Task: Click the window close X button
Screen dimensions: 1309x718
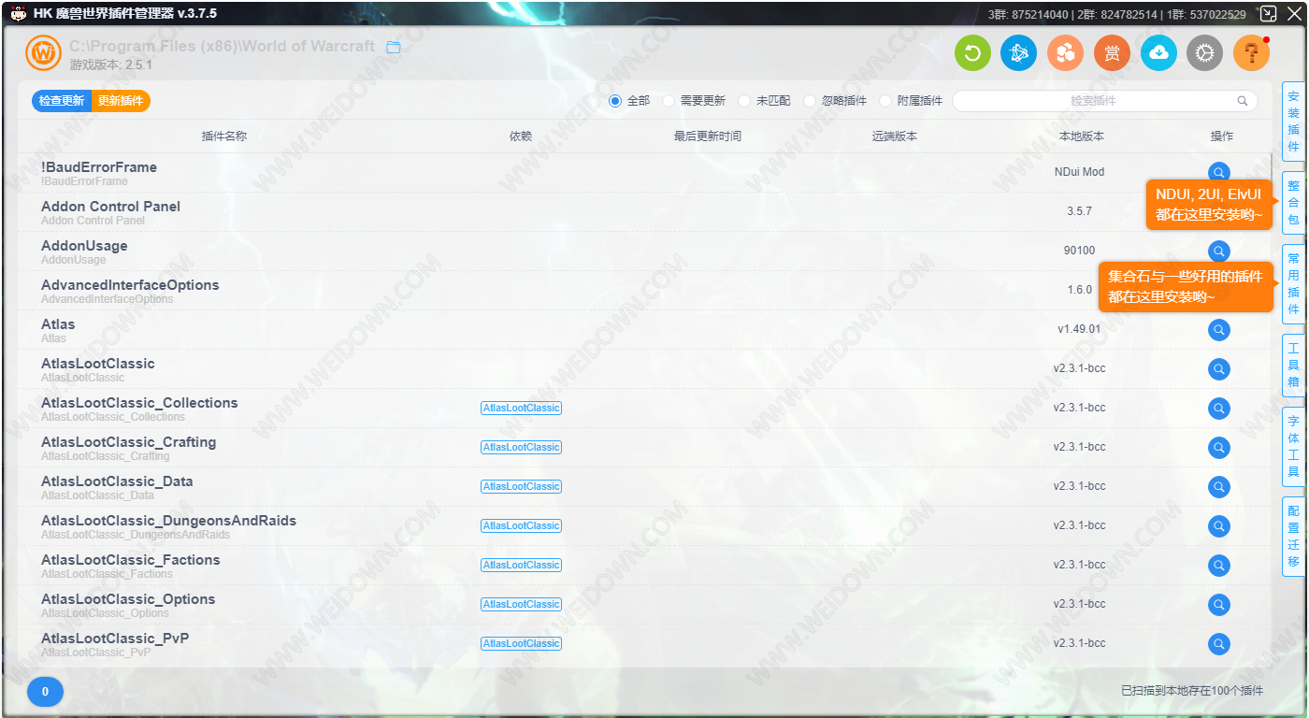Action: (x=1294, y=14)
